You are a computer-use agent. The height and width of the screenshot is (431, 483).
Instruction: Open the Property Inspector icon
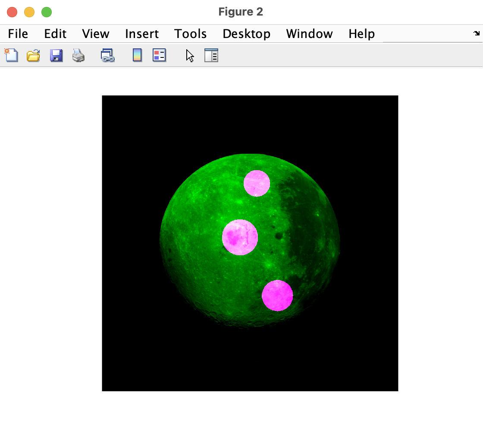point(211,56)
